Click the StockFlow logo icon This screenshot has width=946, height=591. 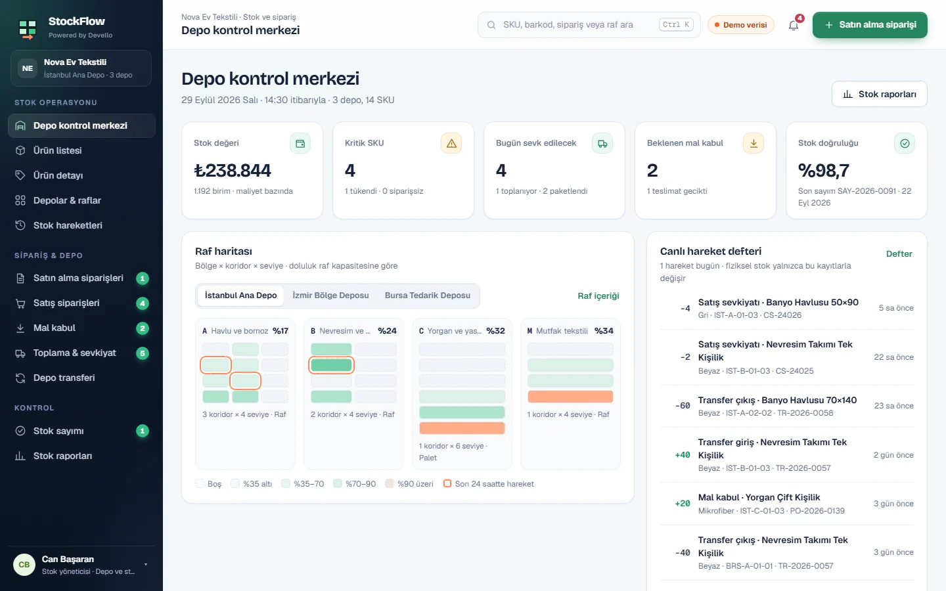27,29
